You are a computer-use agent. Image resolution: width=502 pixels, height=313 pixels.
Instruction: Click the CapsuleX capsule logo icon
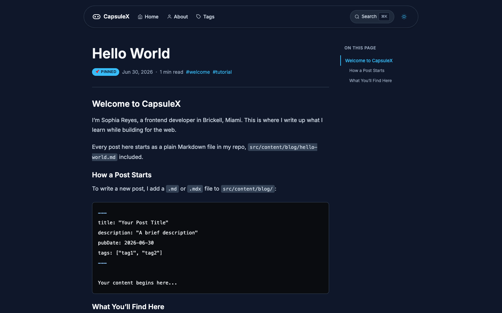[97, 17]
